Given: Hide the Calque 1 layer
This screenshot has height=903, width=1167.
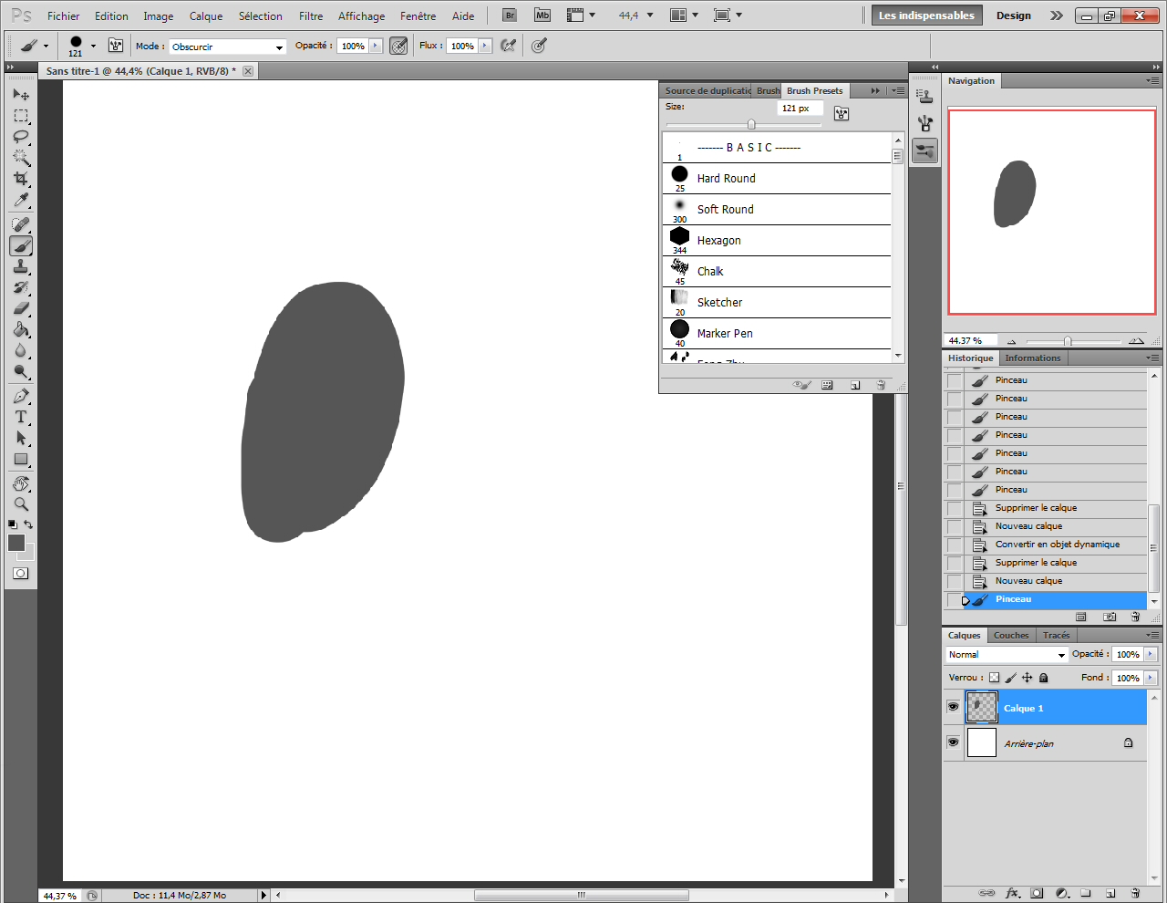Looking at the screenshot, I should click(x=953, y=708).
